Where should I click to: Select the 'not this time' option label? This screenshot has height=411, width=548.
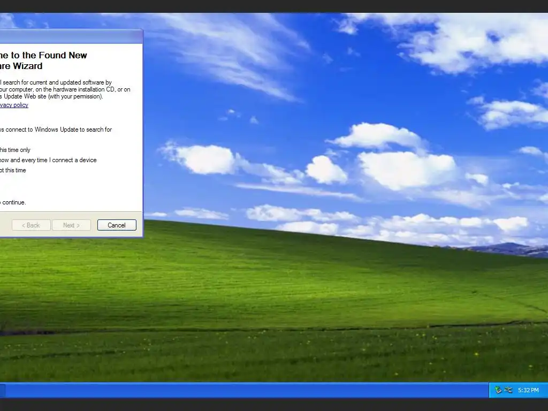(x=13, y=170)
